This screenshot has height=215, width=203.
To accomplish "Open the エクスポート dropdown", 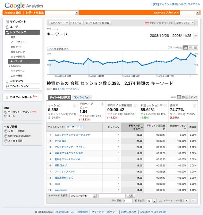I will pyautogui.click(x=59, y=23).
